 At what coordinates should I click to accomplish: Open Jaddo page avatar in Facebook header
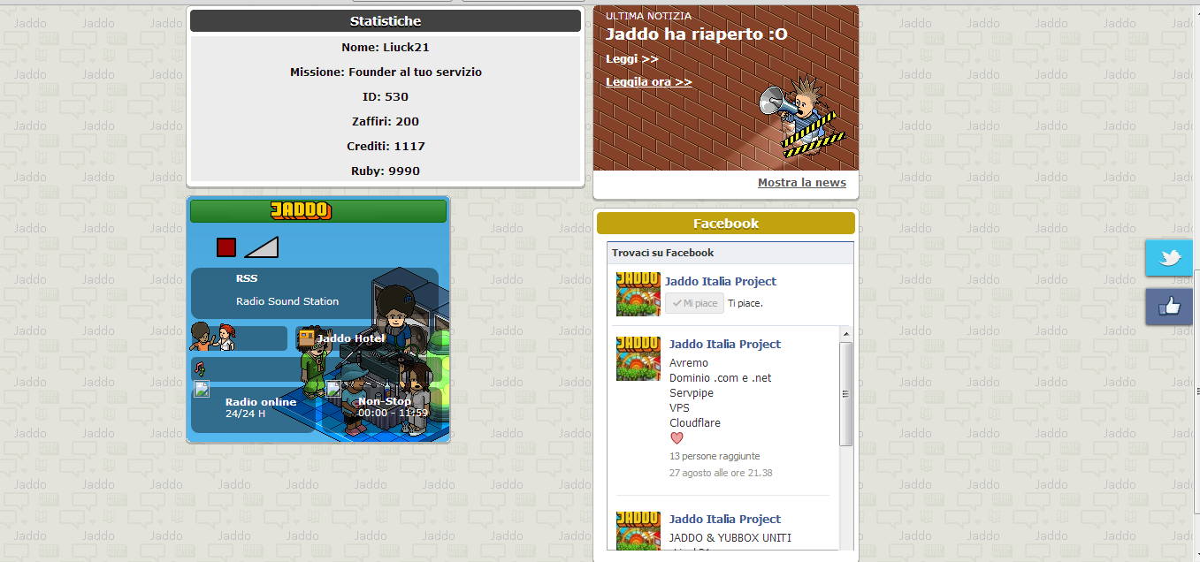[x=638, y=294]
